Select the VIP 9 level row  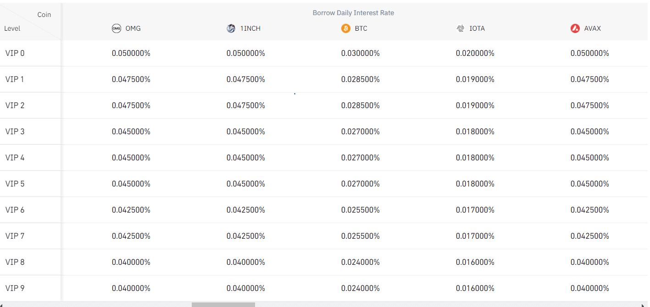(15, 288)
